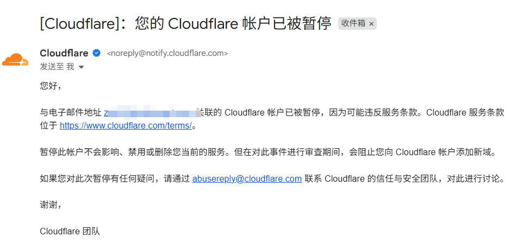Remove the 收件箱 label using its x

[371, 23]
